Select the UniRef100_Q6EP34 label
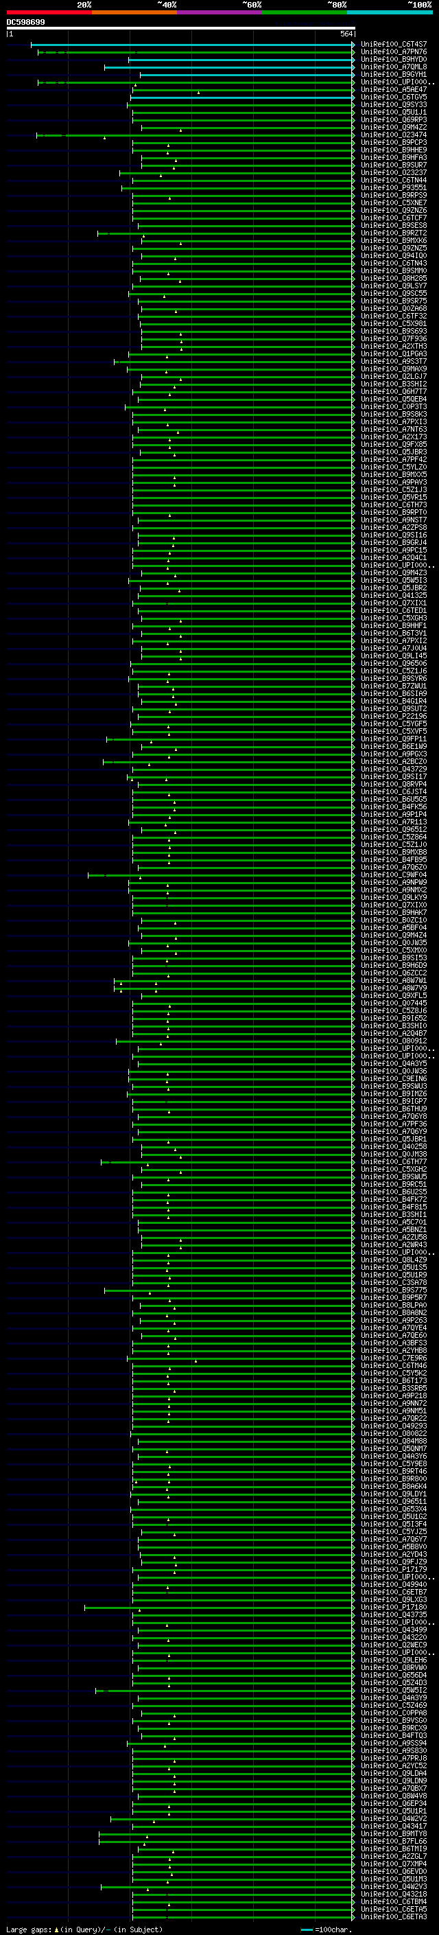 click(394, 1803)
